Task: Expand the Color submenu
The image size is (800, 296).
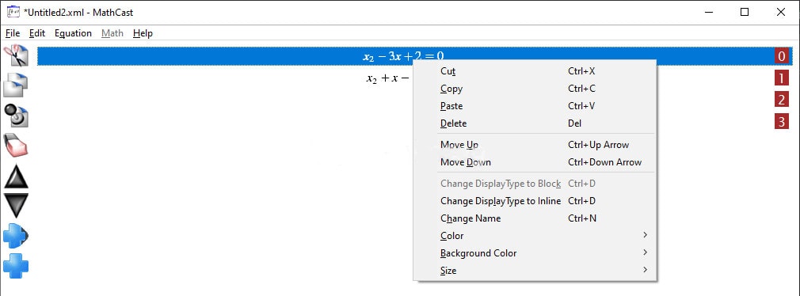Action: pyautogui.click(x=535, y=235)
